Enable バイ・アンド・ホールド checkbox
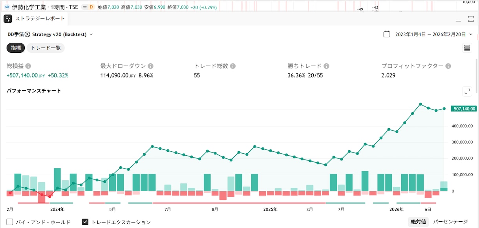 10,222
